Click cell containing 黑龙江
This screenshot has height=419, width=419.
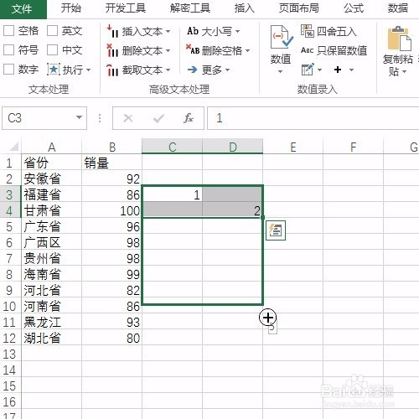(x=51, y=322)
